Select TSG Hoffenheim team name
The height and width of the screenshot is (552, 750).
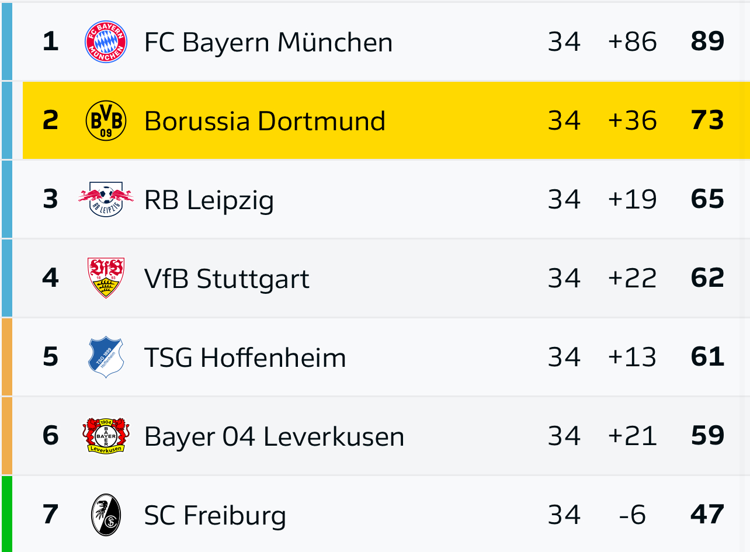click(245, 357)
